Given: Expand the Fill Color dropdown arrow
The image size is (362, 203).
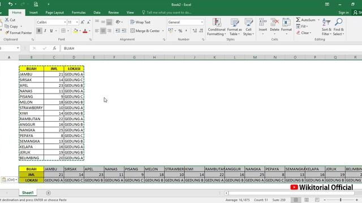Looking at the screenshot, I should click(x=80, y=30).
